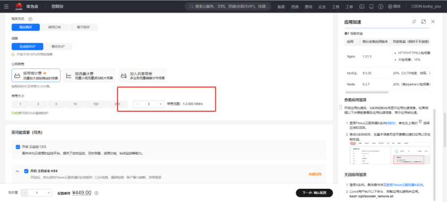This screenshot has height=202, width=447.
Task: Open 控制台 link in help panel
Action: point(390,123)
